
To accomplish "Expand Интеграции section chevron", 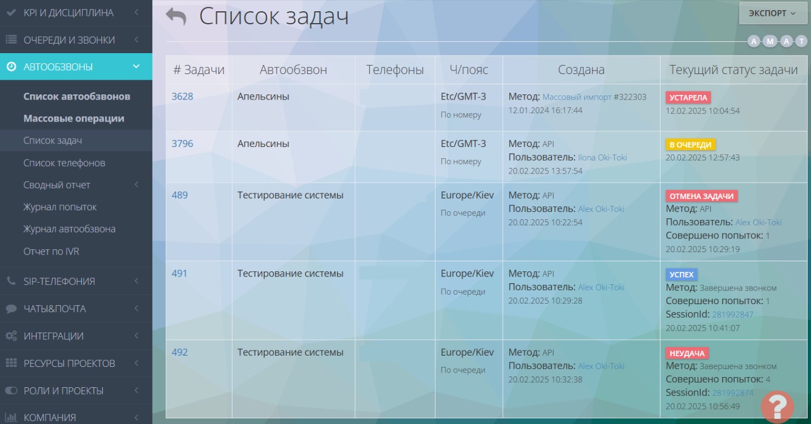I will (x=137, y=336).
